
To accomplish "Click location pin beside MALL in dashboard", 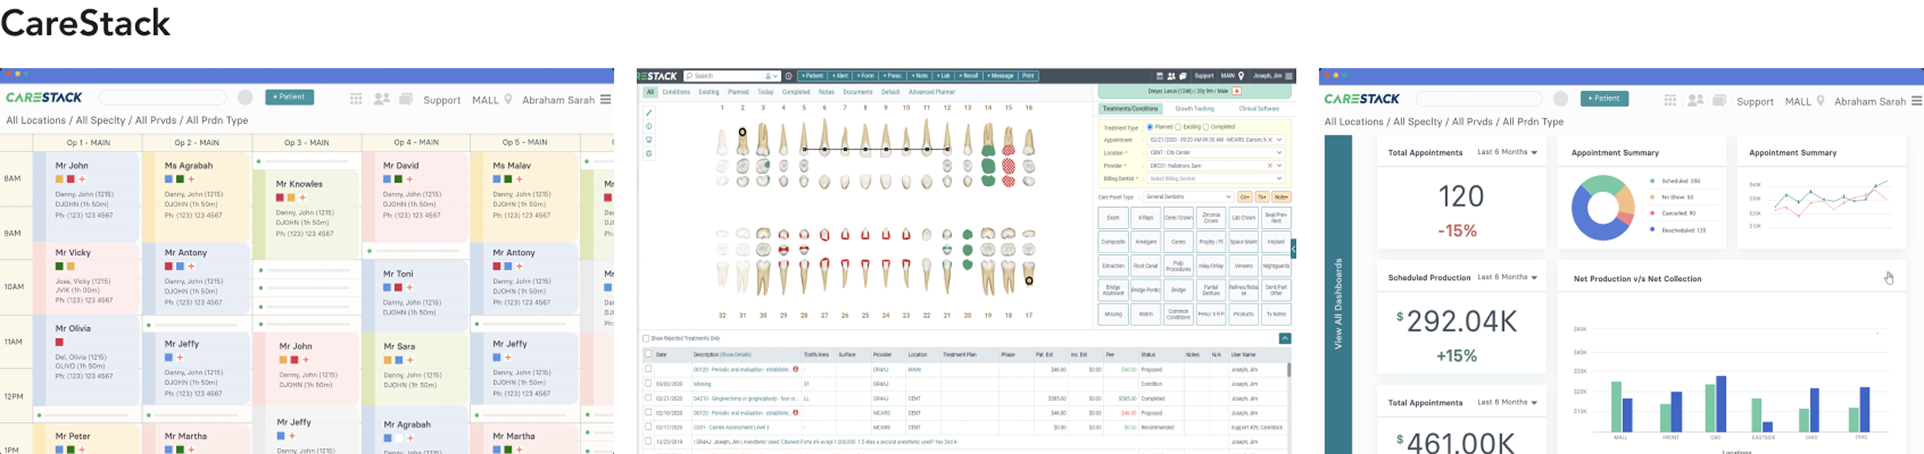I will [1820, 100].
